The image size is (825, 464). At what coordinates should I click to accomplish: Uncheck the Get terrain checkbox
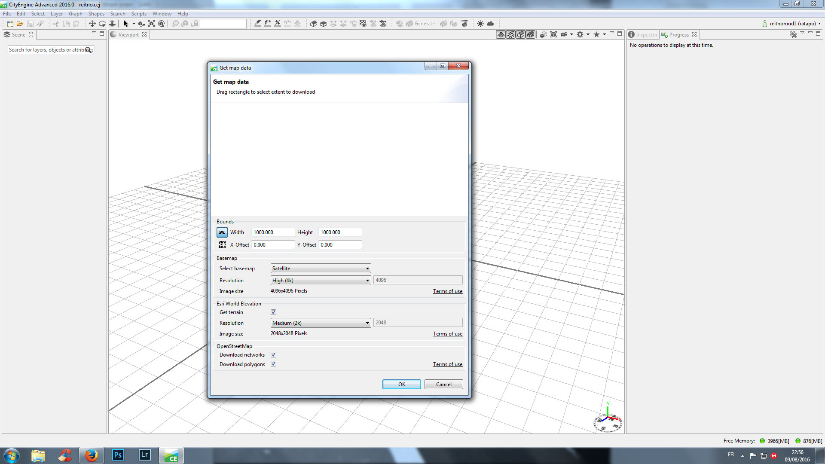click(273, 312)
